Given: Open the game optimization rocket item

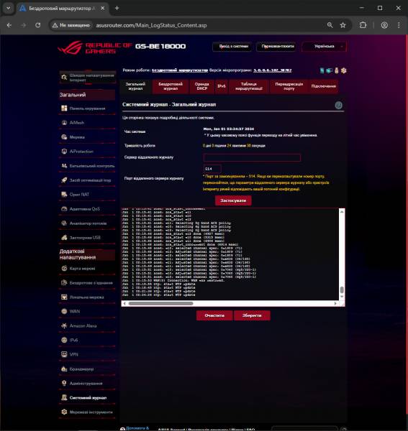Looking at the screenshot, I should coord(87,180).
